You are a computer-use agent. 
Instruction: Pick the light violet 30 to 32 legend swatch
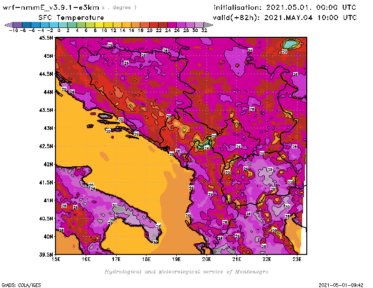(200, 25)
